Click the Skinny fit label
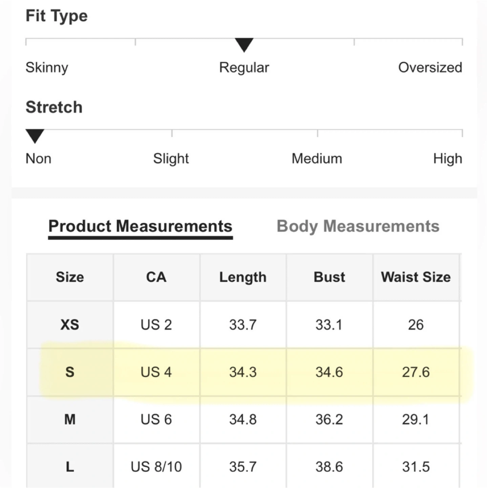This screenshot has height=488, width=487. click(x=47, y=67)
